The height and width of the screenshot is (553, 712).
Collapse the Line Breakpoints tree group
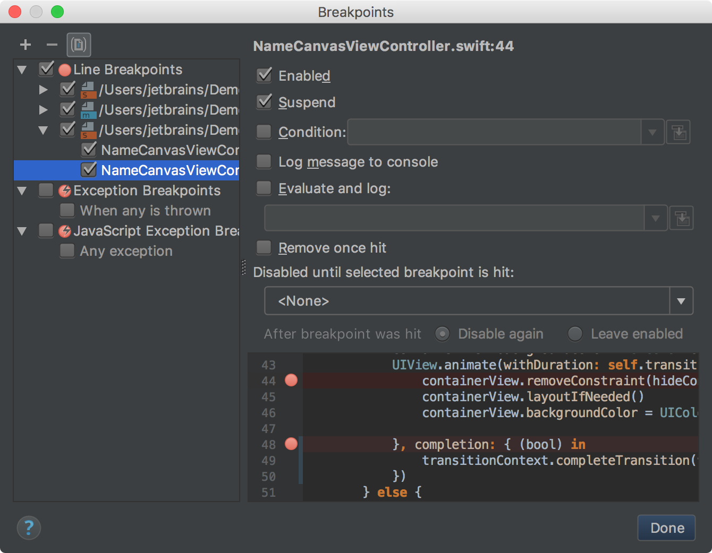click(22, 70)
